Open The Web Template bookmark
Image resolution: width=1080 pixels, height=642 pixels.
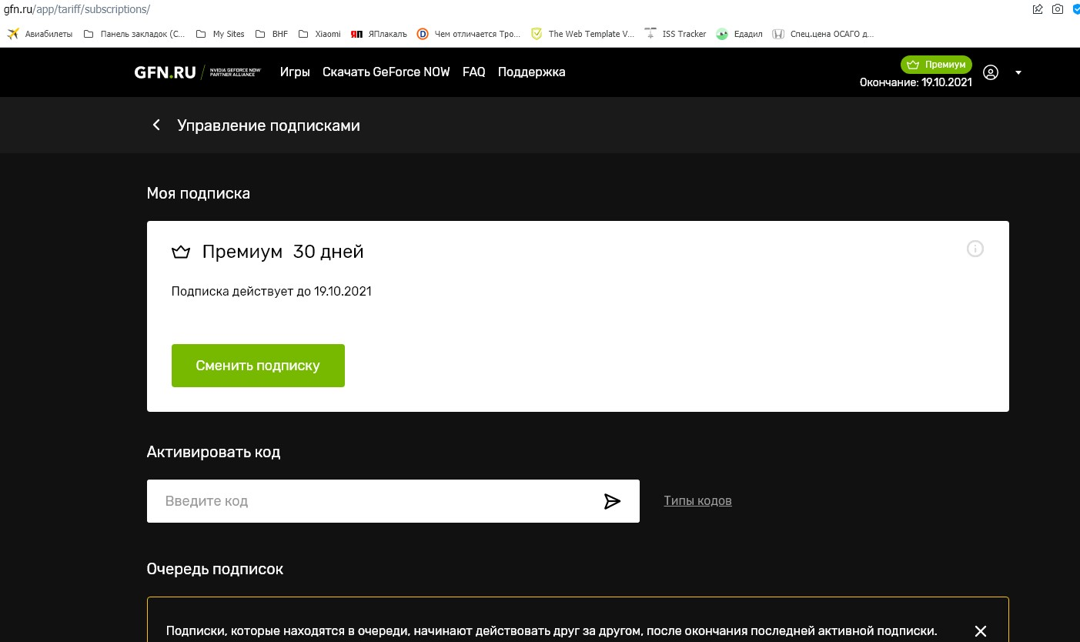(583, 34)
